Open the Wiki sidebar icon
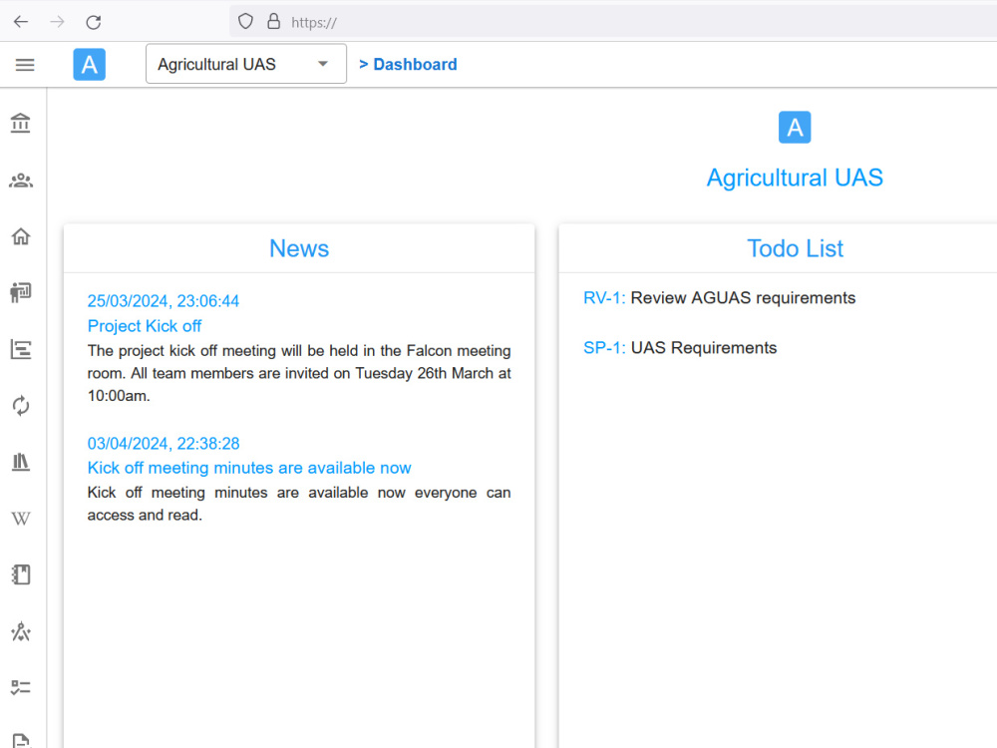Viewport: 997px width, 748px height. coord(20,519)
